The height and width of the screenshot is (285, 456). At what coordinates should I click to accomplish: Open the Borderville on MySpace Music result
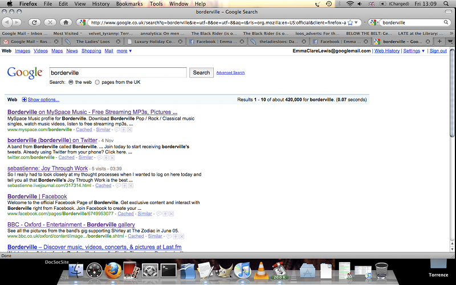(x=92, y=112)
